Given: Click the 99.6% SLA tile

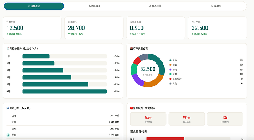Looking at the screenshot, I should (187, 119).
